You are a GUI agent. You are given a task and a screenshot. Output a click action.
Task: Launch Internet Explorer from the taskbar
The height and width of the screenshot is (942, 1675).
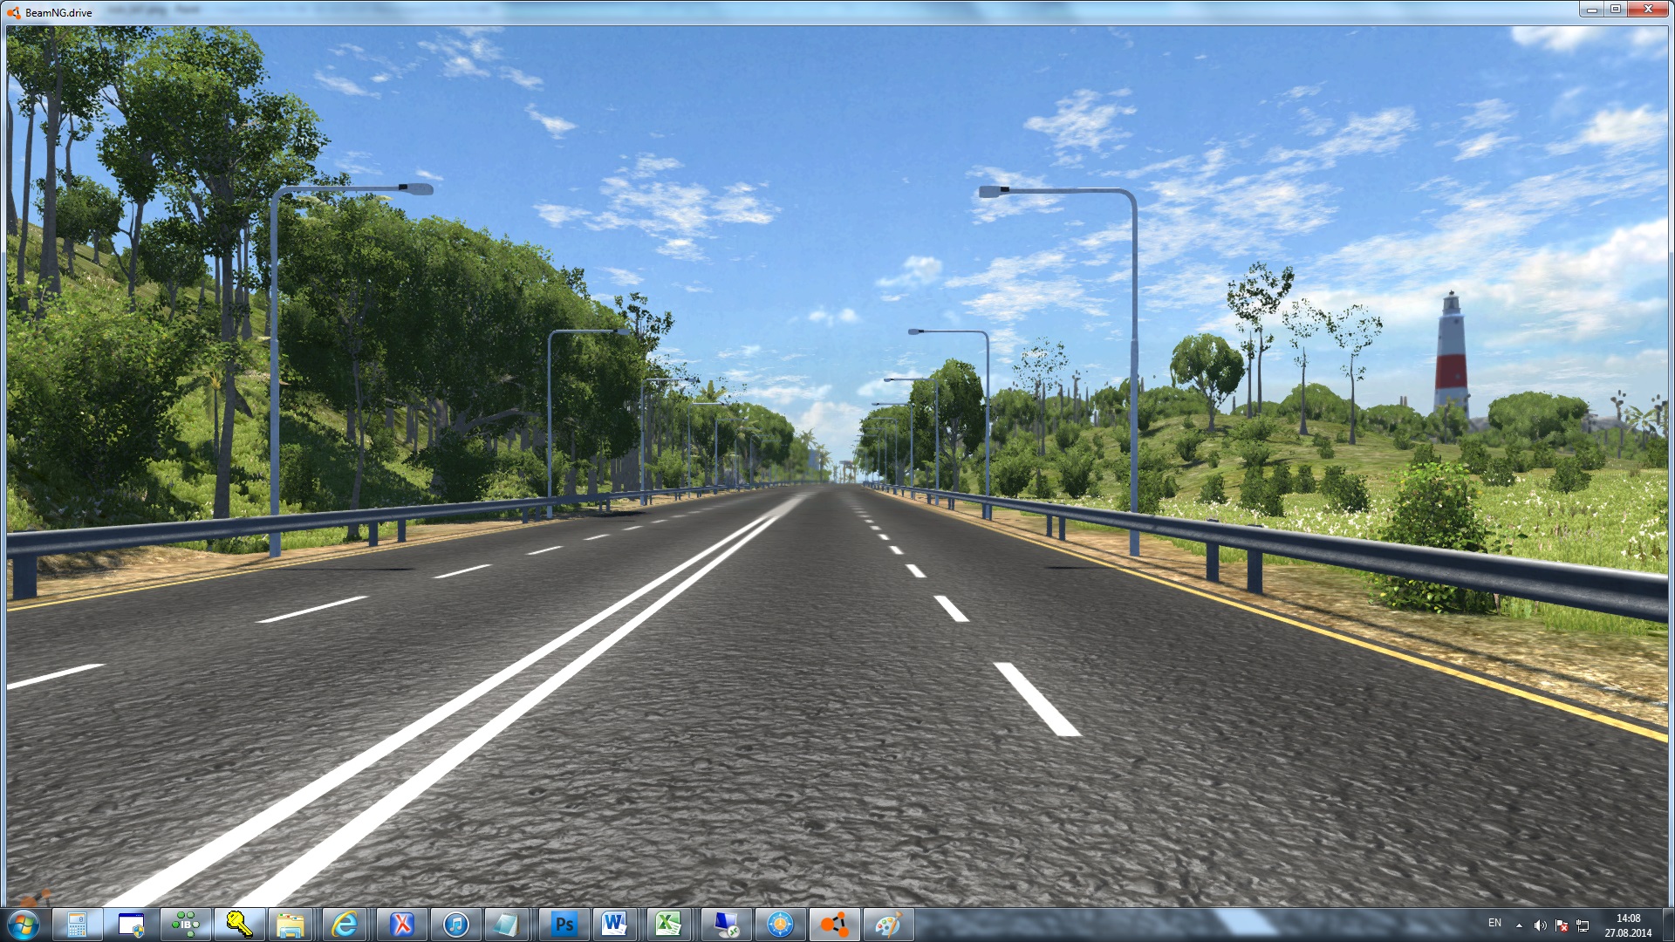(x=345, y=925)
